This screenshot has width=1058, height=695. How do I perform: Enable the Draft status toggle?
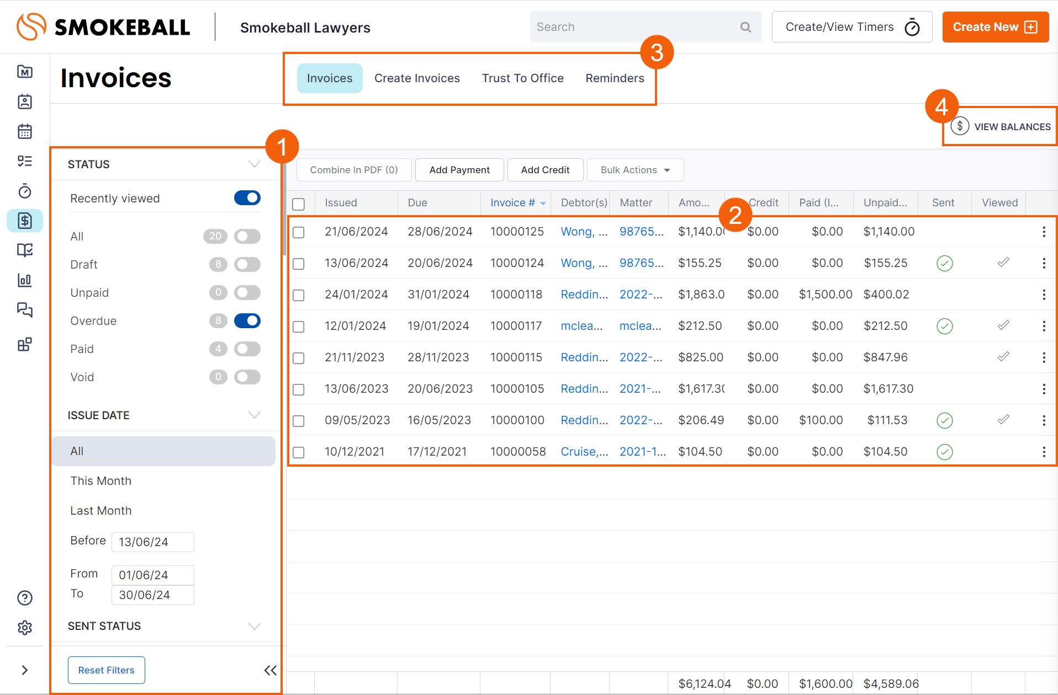coord(247,264)
